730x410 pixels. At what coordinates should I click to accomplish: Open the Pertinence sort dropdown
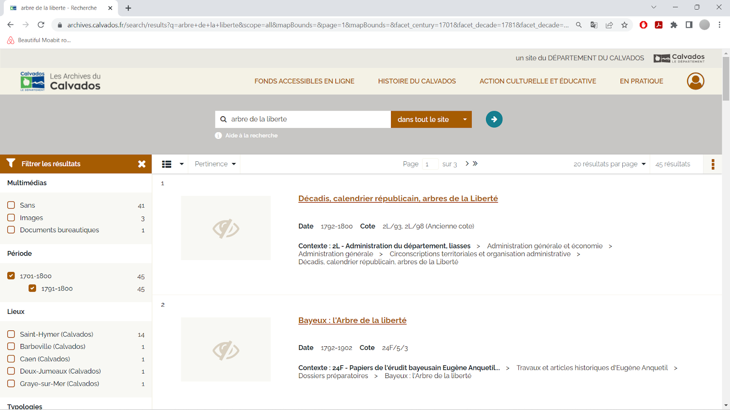point(215,164)
